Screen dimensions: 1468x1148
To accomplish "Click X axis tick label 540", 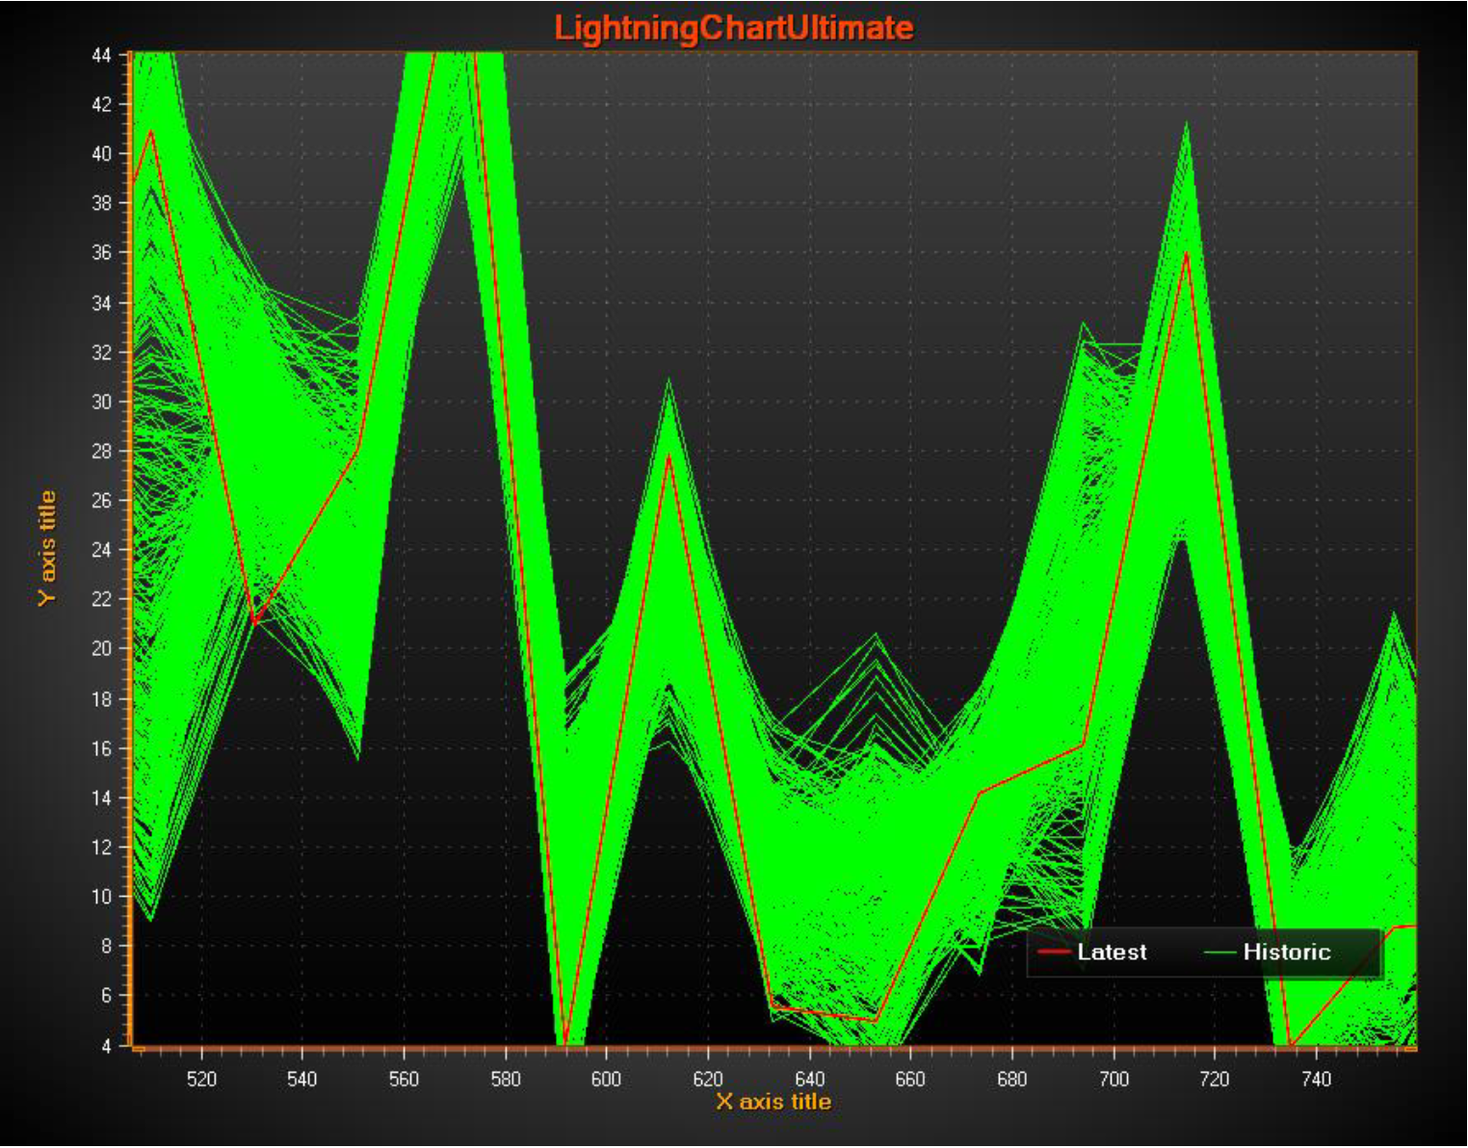I will click(x=301, y=1080).
